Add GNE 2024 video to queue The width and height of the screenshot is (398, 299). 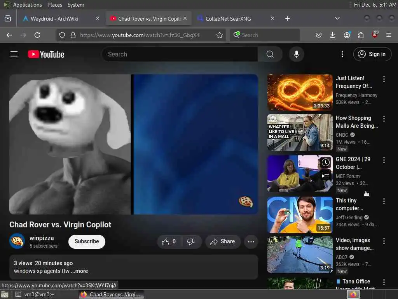click(x=326, y=176)
